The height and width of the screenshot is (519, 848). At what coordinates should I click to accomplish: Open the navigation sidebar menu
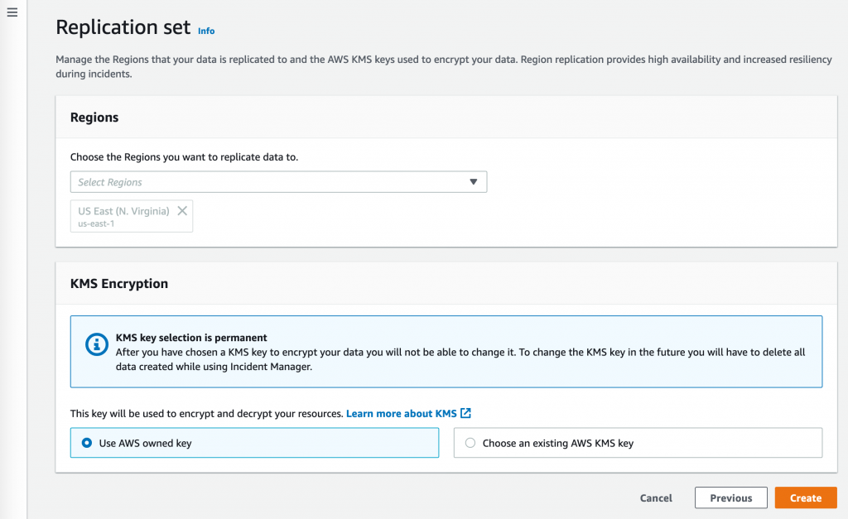[x=12, y=12]
